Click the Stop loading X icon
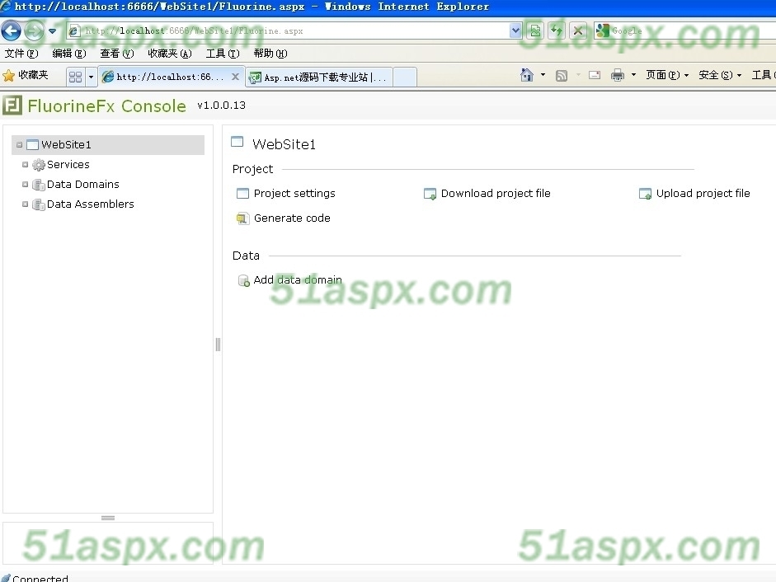This screenshot has height=582, width=776. pos(577,31)
